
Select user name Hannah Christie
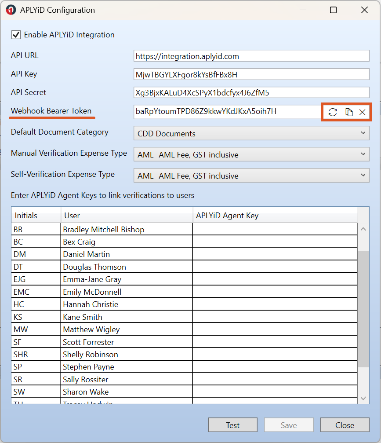click(91, 304)
